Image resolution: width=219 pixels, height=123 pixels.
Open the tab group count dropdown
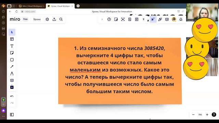tap(13, 6)
